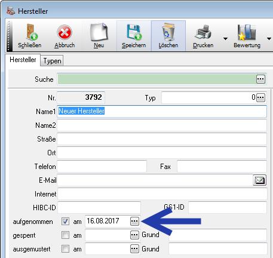
Task: Tick the ausgemustert checkbox
Action: (x=65, y=249)
